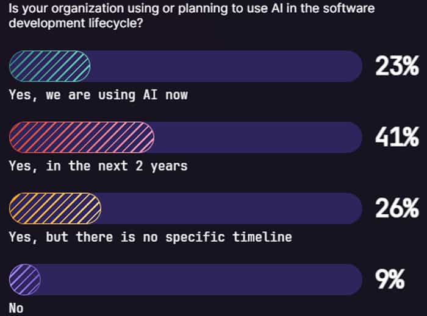Click the unfilled track of the 23% bar
Viewport: 427px width, 316px height.
pos(226,66)
